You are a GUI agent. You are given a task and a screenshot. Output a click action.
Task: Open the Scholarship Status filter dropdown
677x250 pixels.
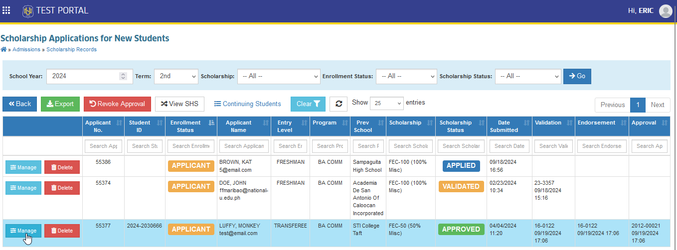pyautogui.click(x=528, y=76)
